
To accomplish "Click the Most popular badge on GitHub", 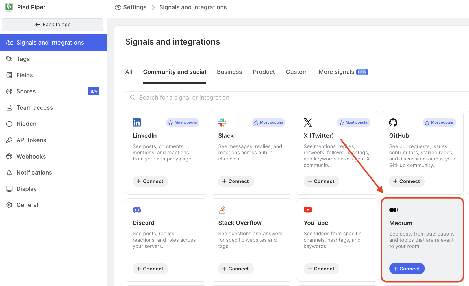I will click(x=439, y=122).
